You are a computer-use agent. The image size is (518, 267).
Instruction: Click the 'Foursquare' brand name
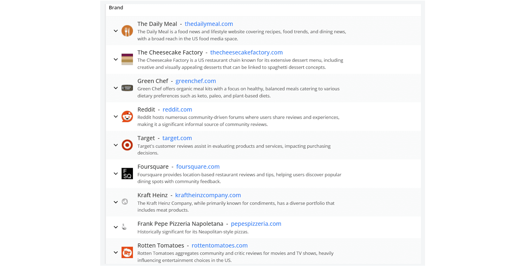[153, 166]
